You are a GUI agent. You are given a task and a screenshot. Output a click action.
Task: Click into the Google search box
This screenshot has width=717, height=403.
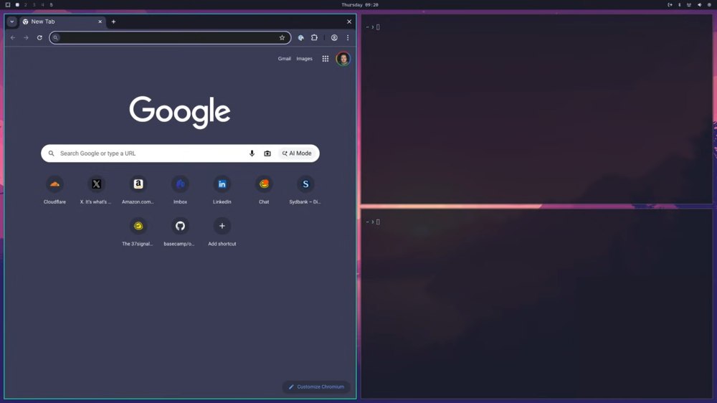(180, 153)
